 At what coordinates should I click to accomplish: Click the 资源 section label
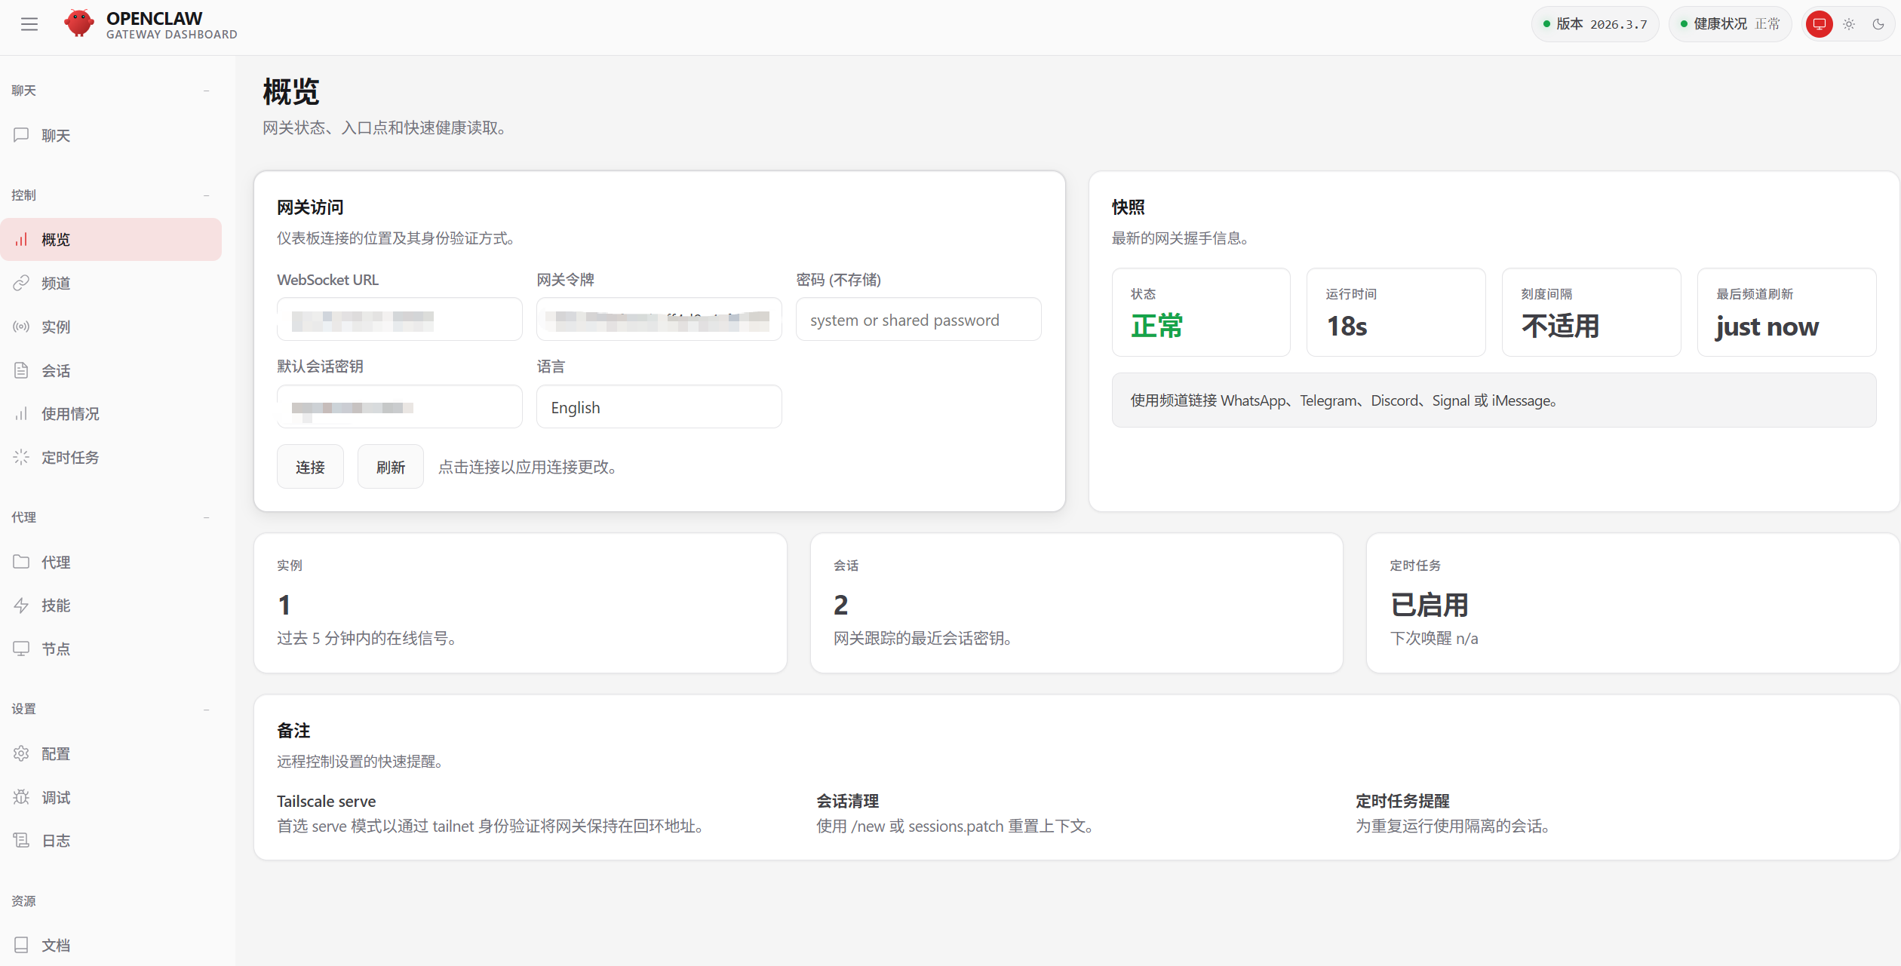click(x=23, y=901)
